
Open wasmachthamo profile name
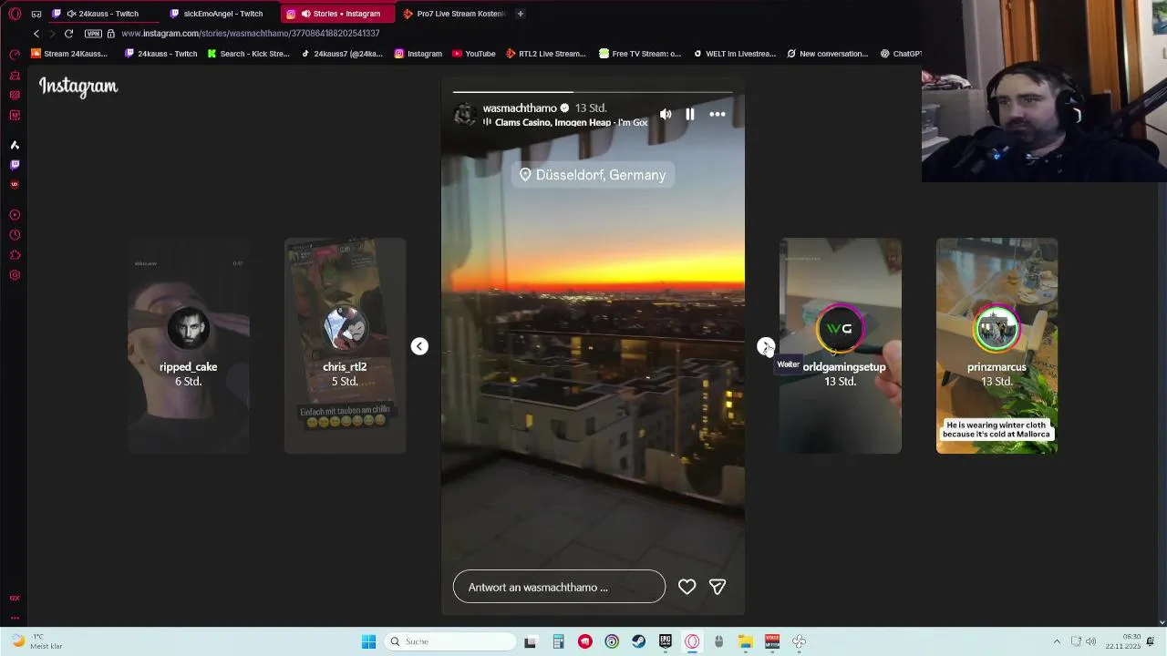point(519,108)
